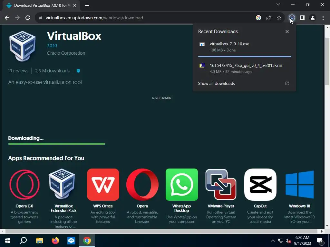Open tab search chevron in title bar
Viewport: 330px width, 247px height.
tap(278, 5)
